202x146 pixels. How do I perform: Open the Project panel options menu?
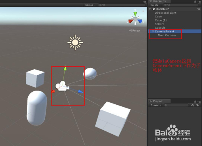click(x=199, y=102)
